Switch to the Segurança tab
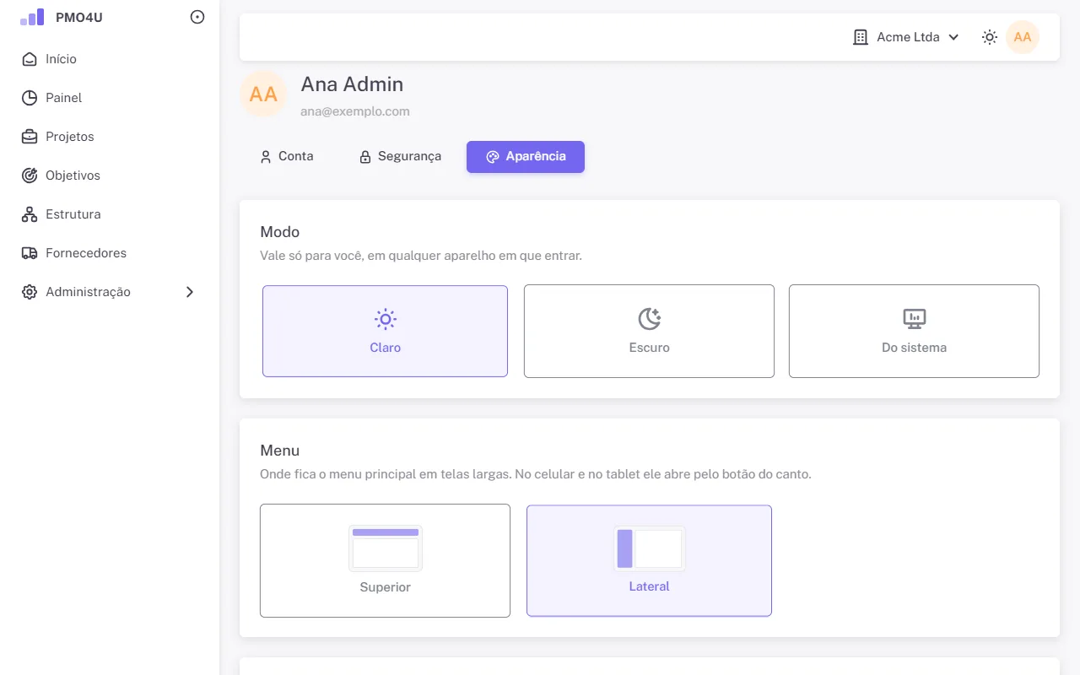1080x675 pixels. point(400,157)
